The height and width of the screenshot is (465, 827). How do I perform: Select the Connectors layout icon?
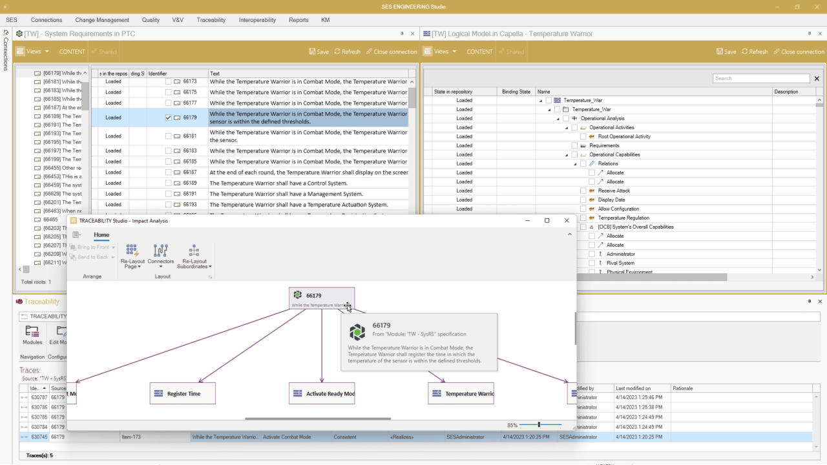point(161,251)
